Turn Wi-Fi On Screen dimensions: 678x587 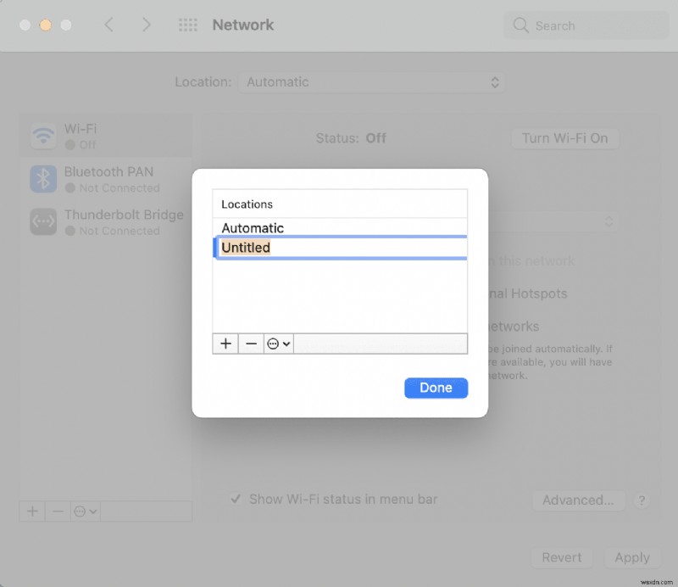[564, 138]
